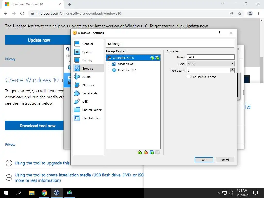Click the Chrome address bar URL
Image resolution: width=264 pixels, height=198 pixels.
click(79, 13)
